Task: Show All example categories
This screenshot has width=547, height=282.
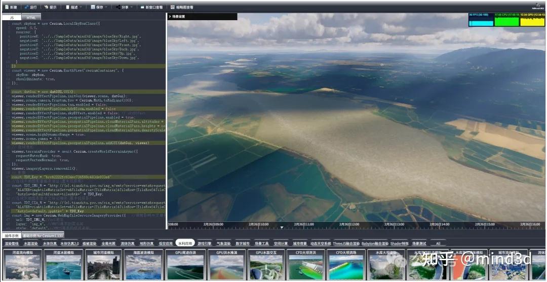Action: click(x=438, y=244)
